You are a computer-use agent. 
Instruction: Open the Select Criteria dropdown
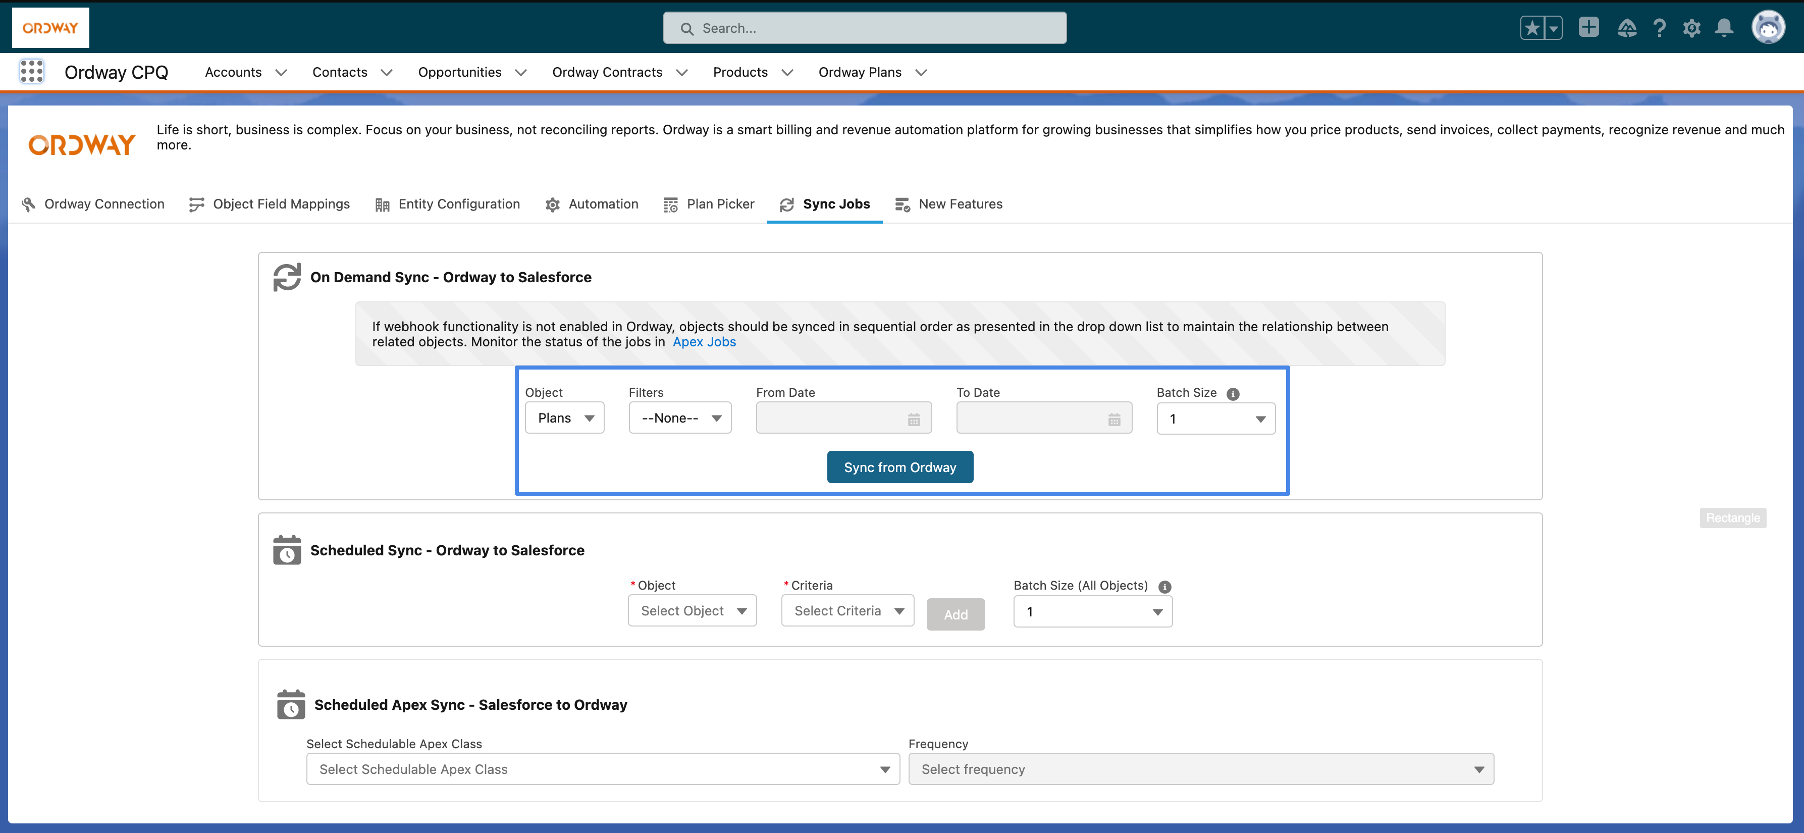coord(847,610)
